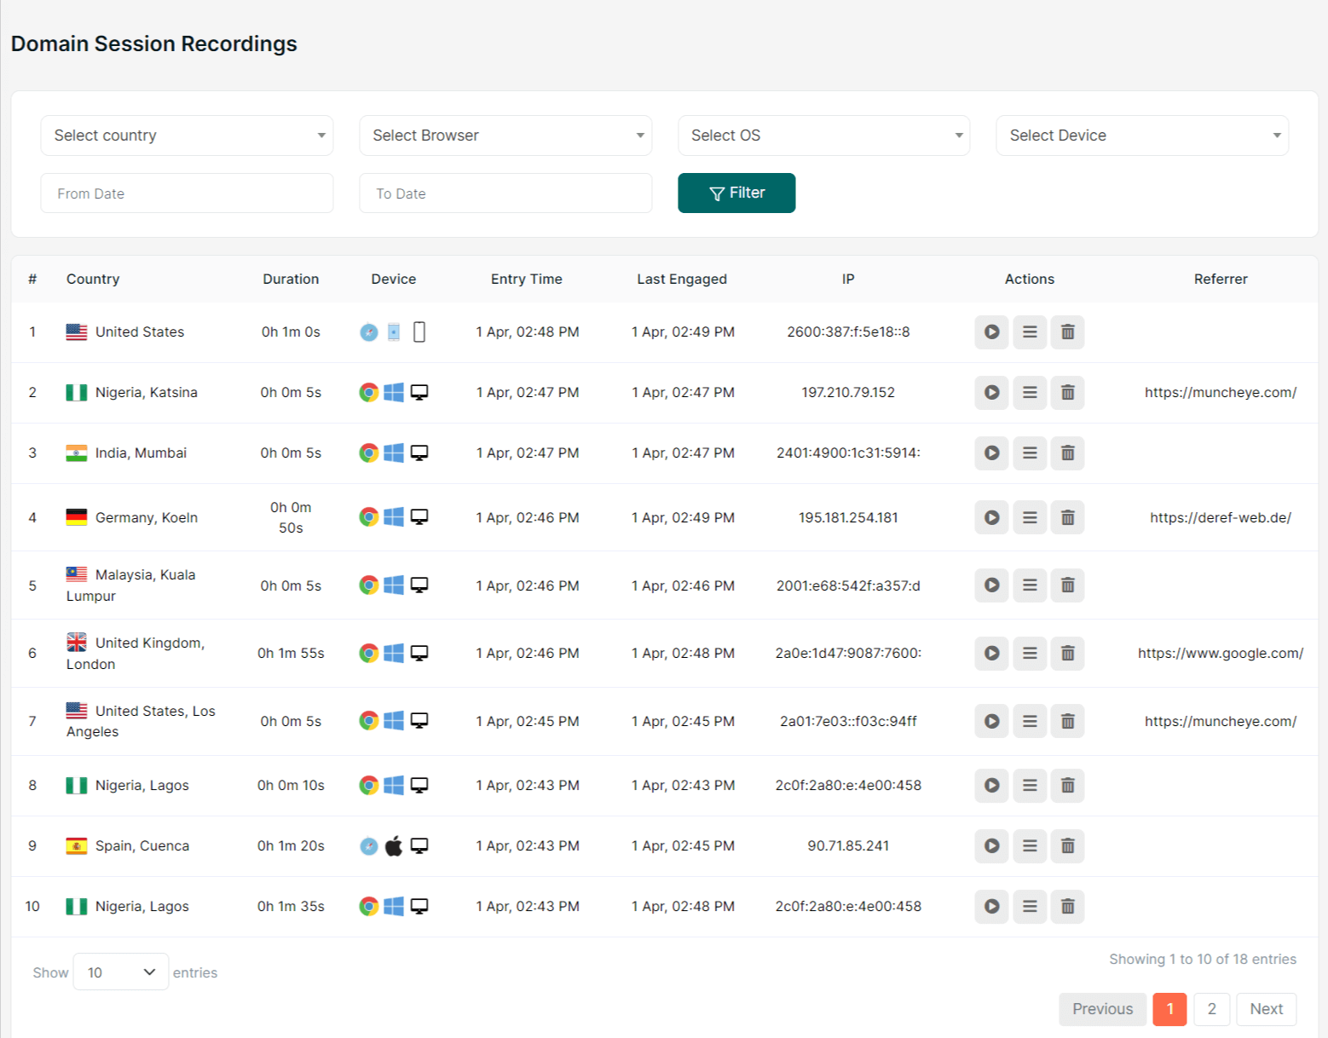Sort by the IP column header
Screen dimensions: 1328x1038
[848, 279]
